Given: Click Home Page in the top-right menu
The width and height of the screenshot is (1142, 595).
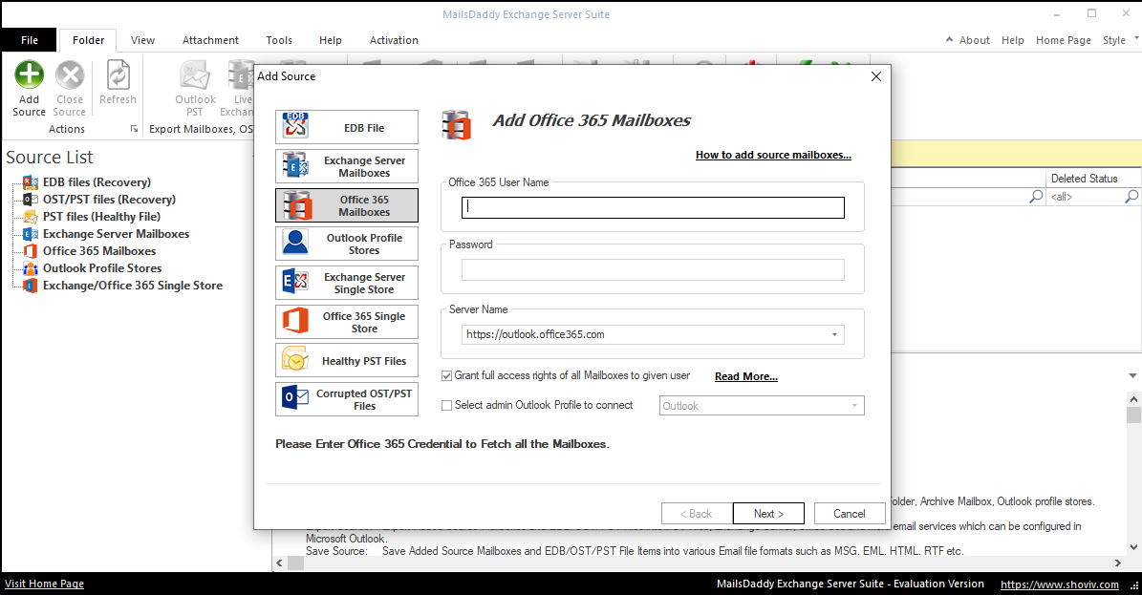Looking at the screenshot, I should click(x=1064, y=40).
